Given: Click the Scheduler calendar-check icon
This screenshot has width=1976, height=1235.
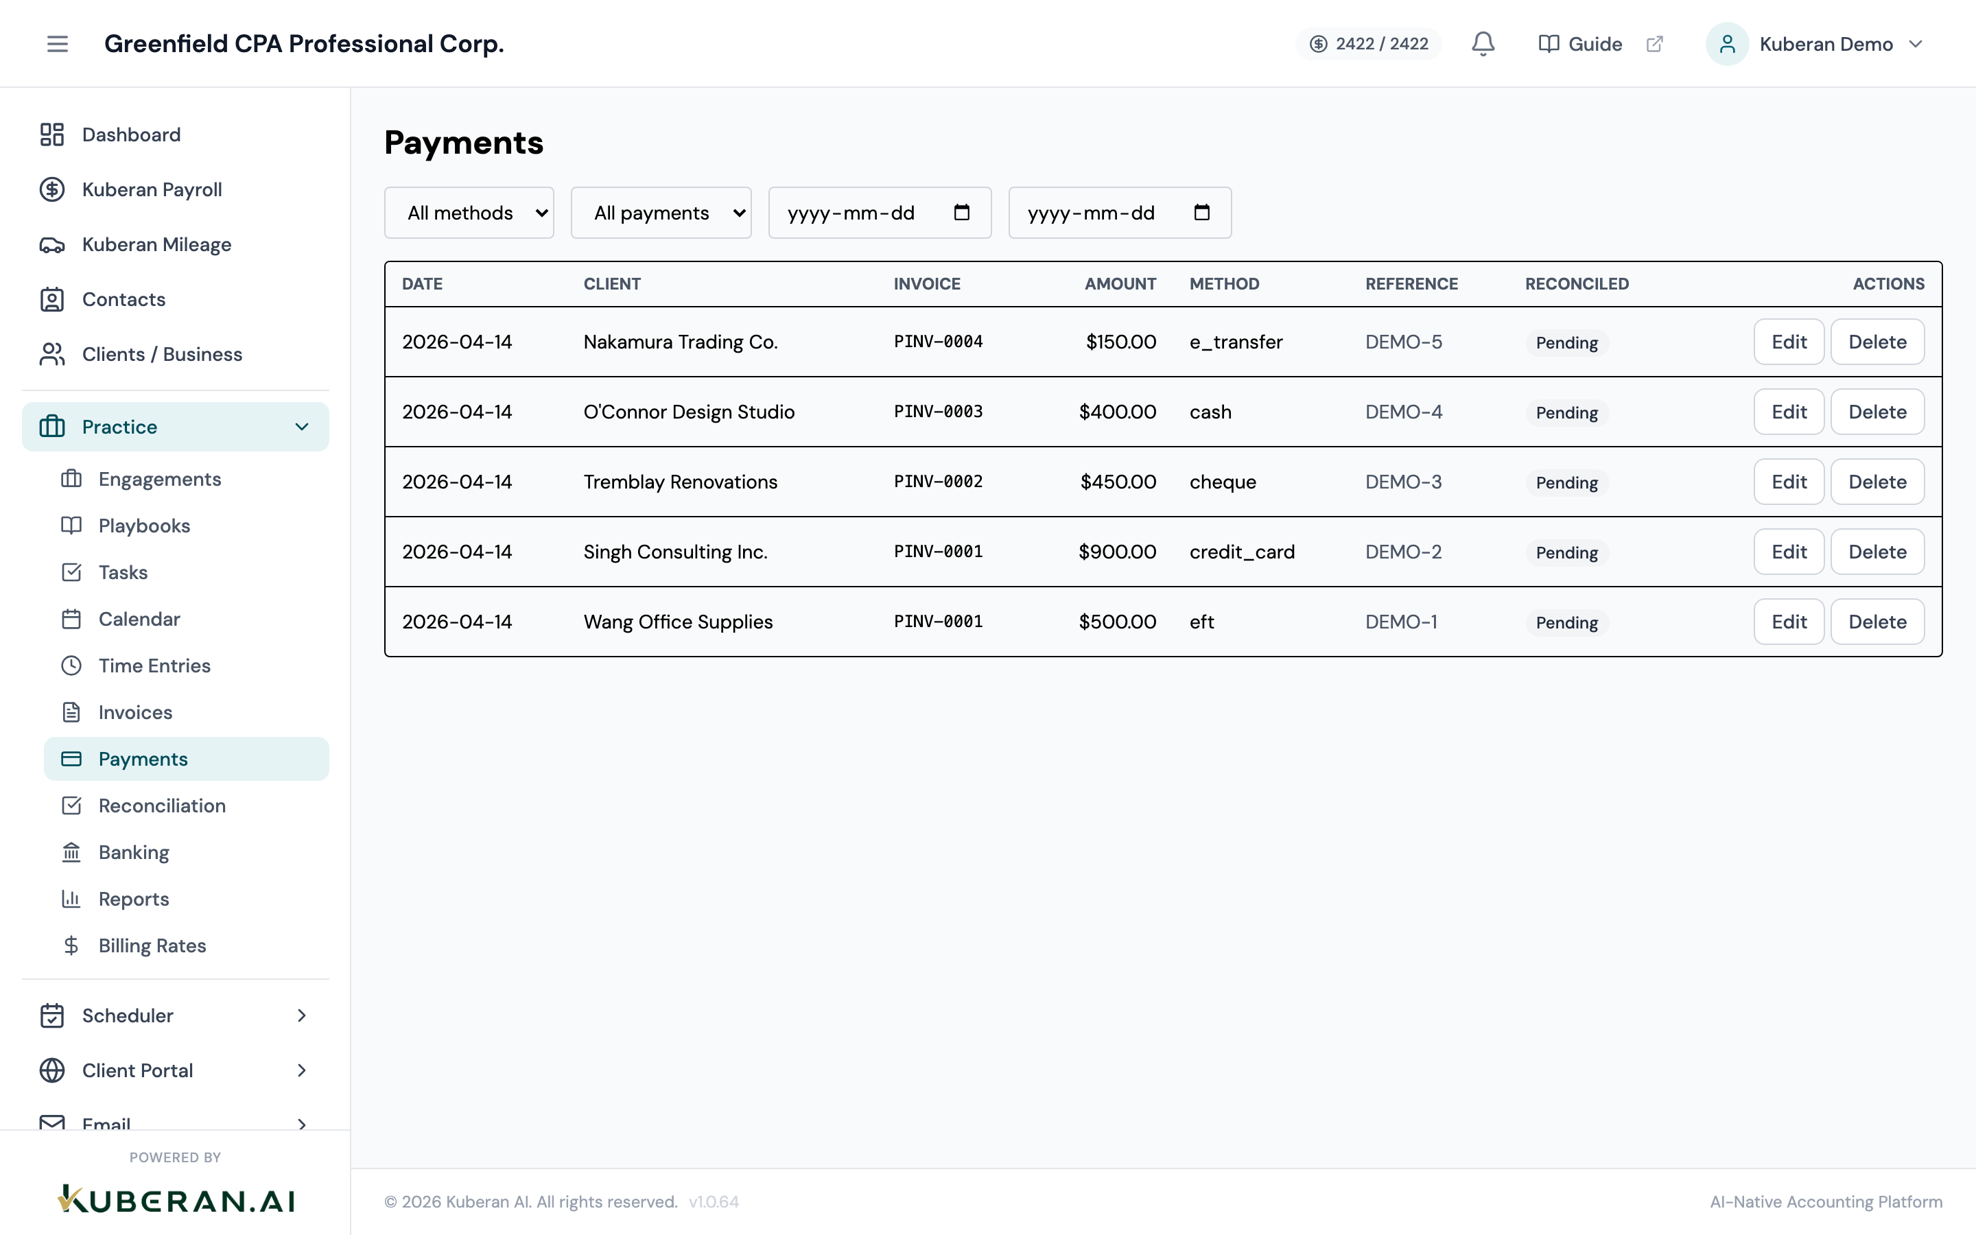Looking at the screenshot, I should click(x=52, y=1015).
